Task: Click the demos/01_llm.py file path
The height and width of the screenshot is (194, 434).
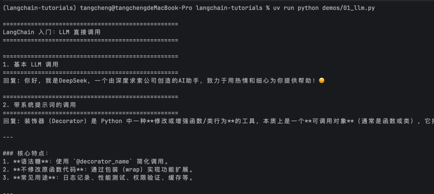Action: coord(348,8)
